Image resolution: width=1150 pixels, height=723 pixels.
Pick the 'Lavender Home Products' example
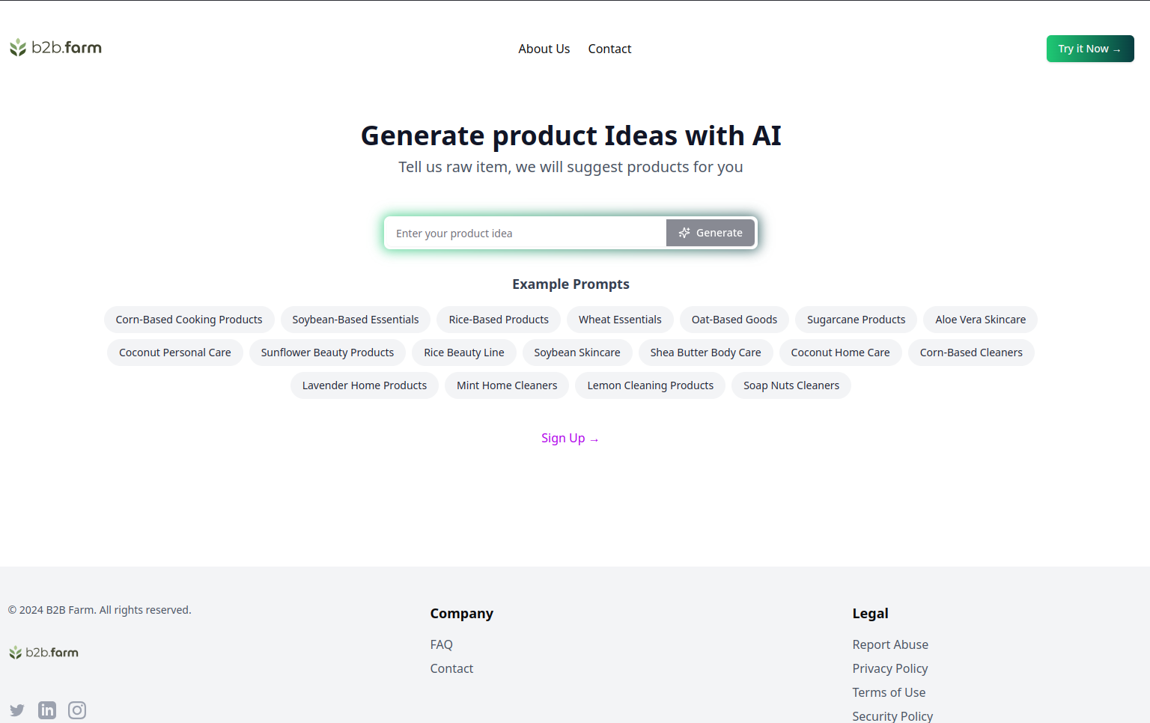(364, 385)
